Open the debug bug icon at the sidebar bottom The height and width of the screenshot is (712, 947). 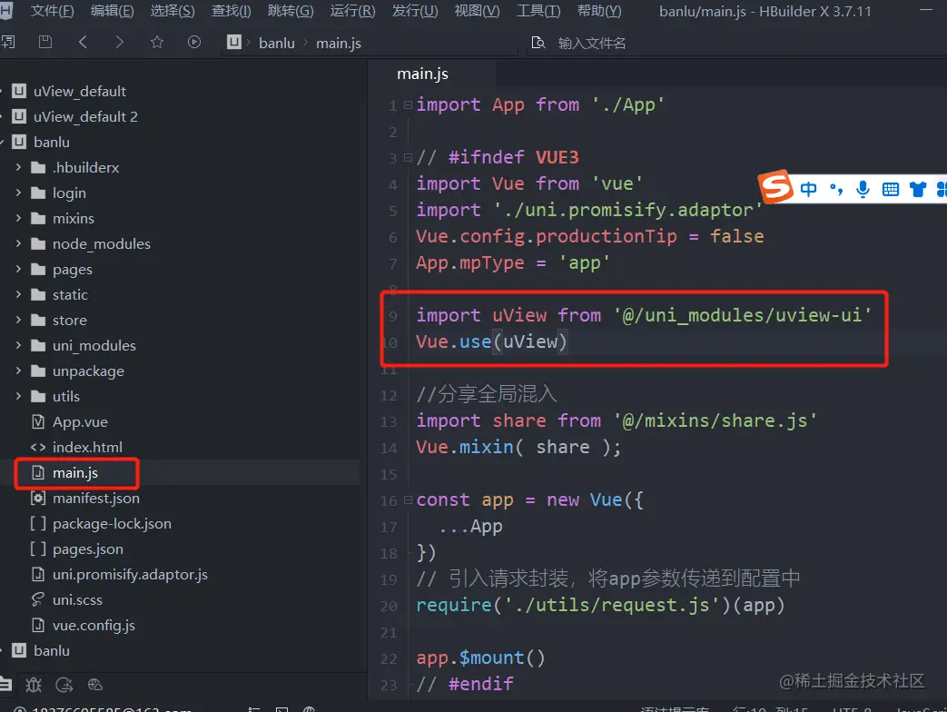(34, 685)
